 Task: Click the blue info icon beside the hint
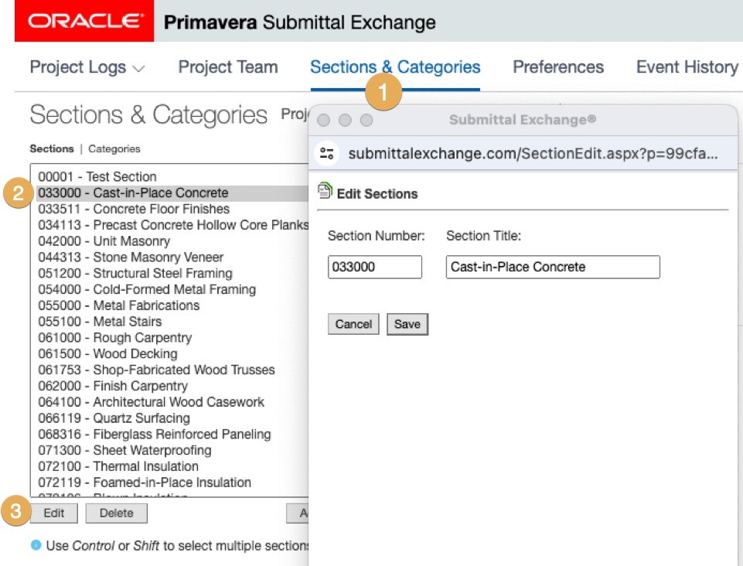[36, 545]
